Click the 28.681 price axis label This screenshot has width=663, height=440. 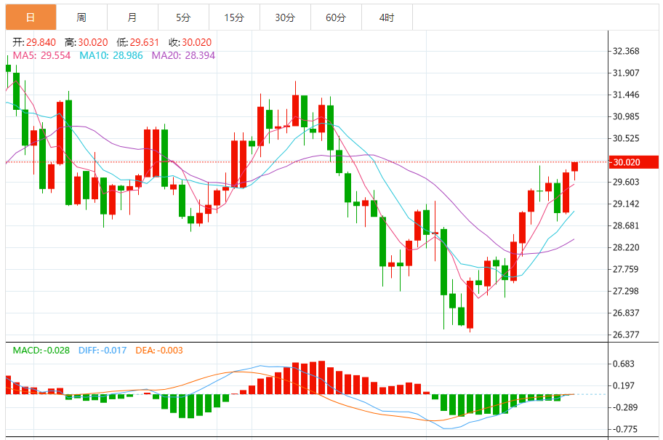pos(626,225)
